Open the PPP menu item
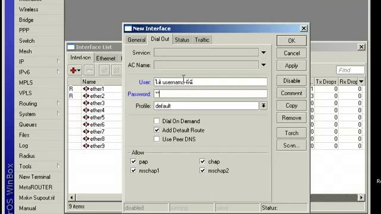 point(24,30)
